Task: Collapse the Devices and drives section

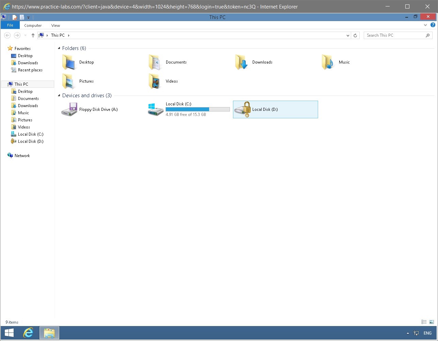Action: coord(59,96)
